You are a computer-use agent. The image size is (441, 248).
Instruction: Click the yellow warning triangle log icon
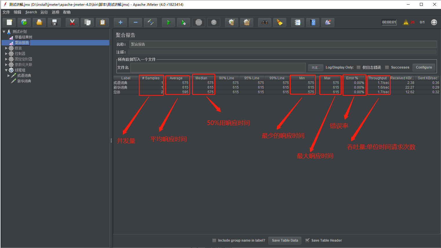(x=406, y=22)
